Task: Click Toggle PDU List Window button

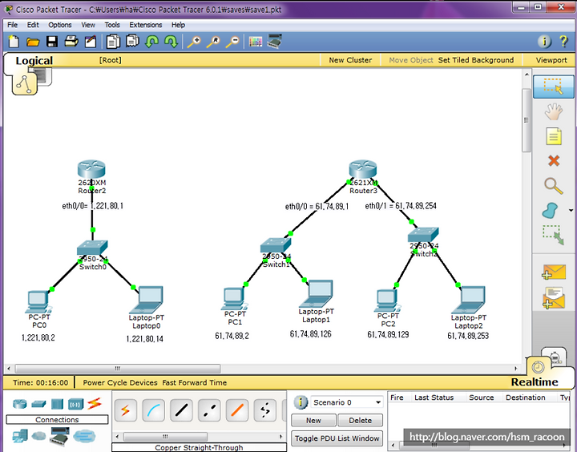Action: [337, 438]
